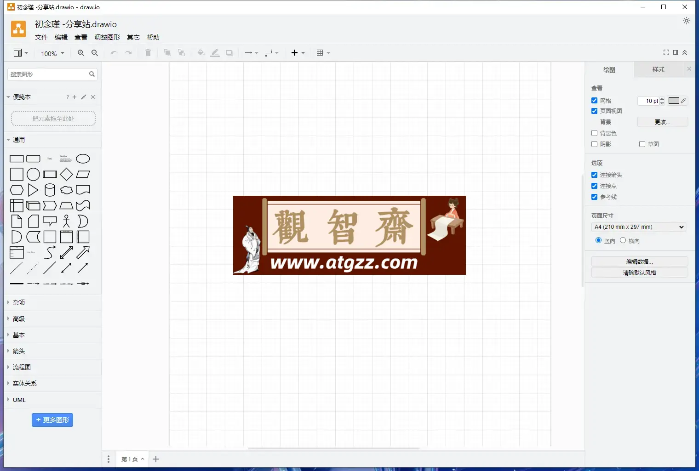Click the bring to front icon
Viewport: 699px width, 471px height.
167,53
